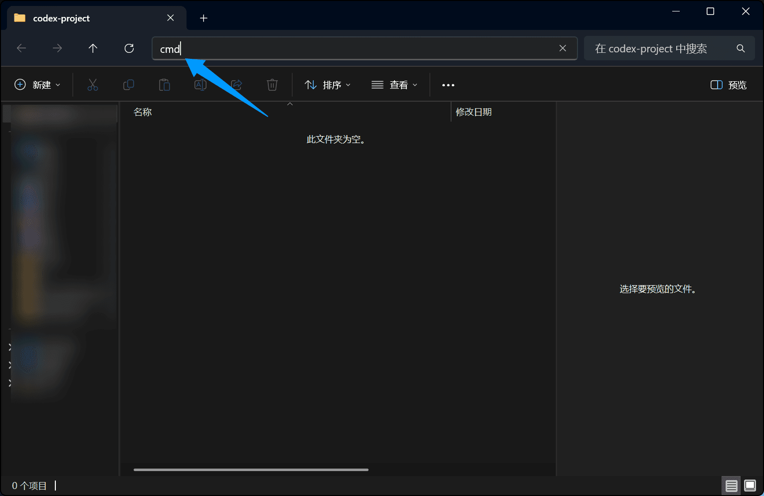Click the Delete trash icon
Image resolution: width=764 pixels, height=496 pixels.
tap(272, 85)
